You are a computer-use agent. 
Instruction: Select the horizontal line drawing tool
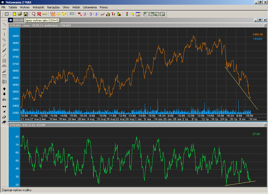point(4,29)
